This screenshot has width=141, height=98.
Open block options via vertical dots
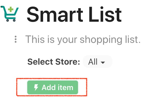(16, 39)
